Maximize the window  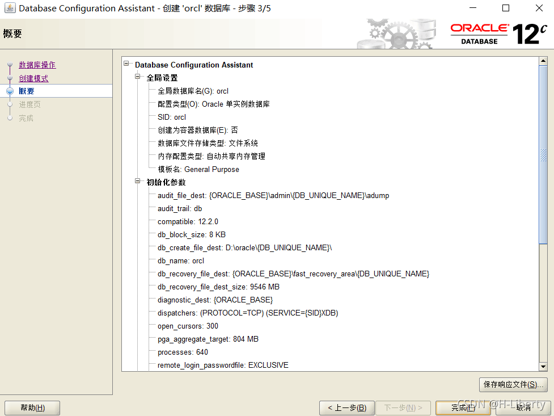506,8
